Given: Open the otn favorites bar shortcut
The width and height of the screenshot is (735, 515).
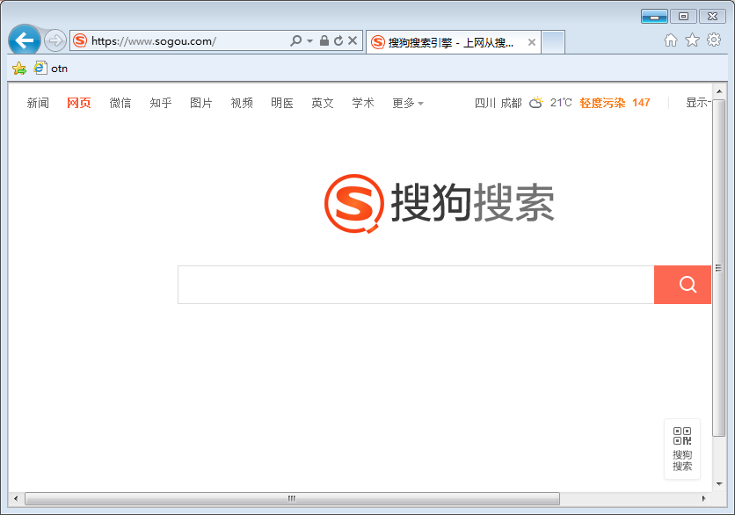Looking at the screenshot, I should 51,69.
